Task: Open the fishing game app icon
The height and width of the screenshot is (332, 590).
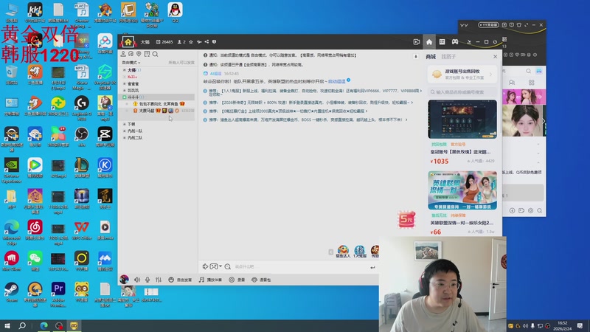Action: click(x=343, y=251)
